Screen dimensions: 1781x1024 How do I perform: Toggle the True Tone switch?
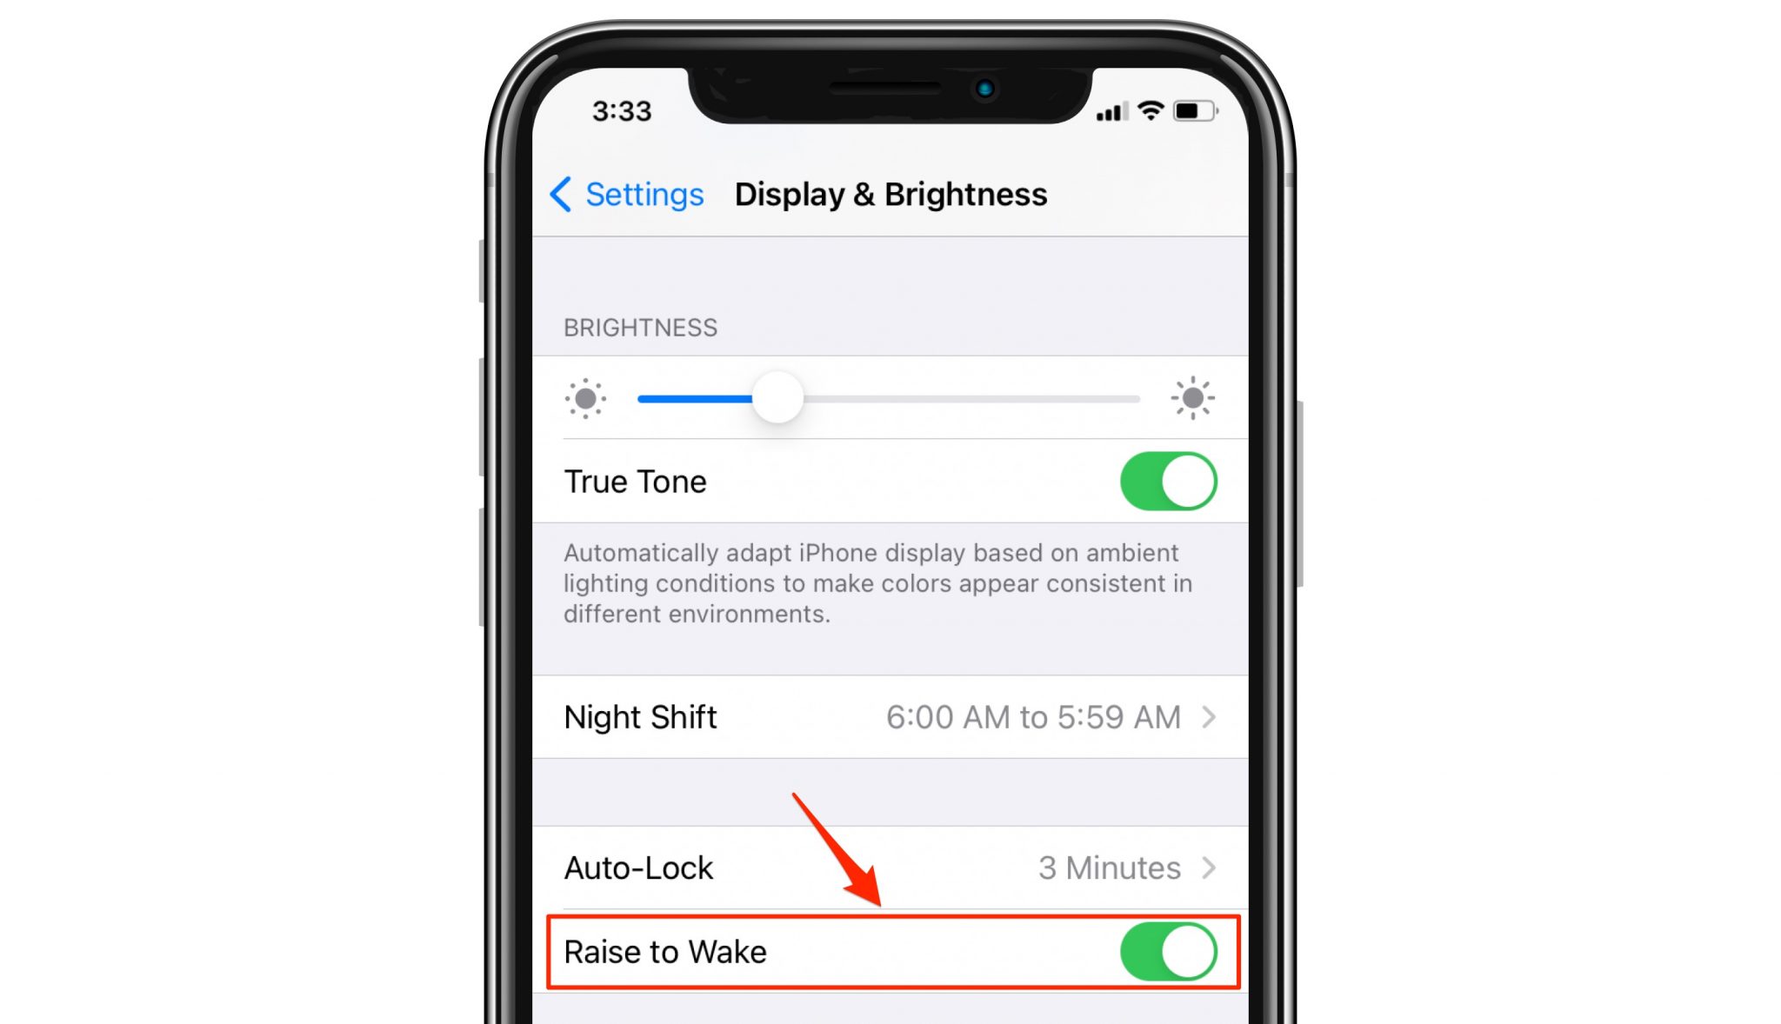point(1162,480)
